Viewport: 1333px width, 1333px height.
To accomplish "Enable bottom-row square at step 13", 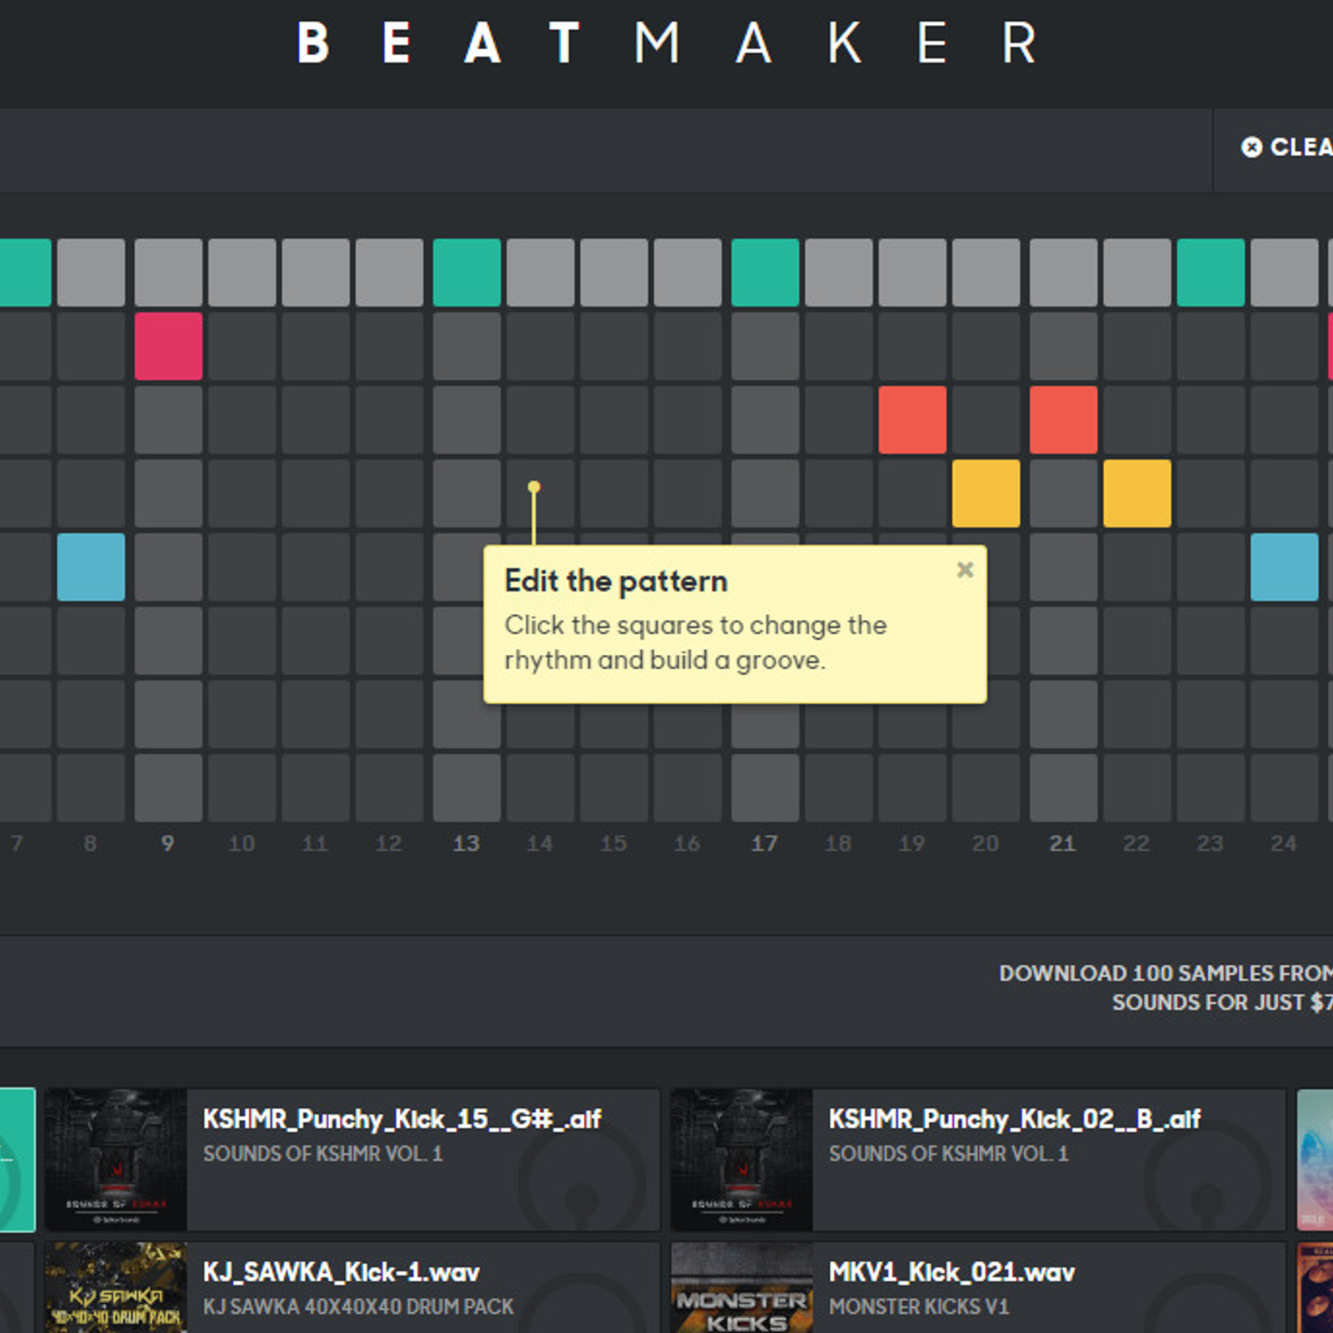I will [x=467, y=787].
